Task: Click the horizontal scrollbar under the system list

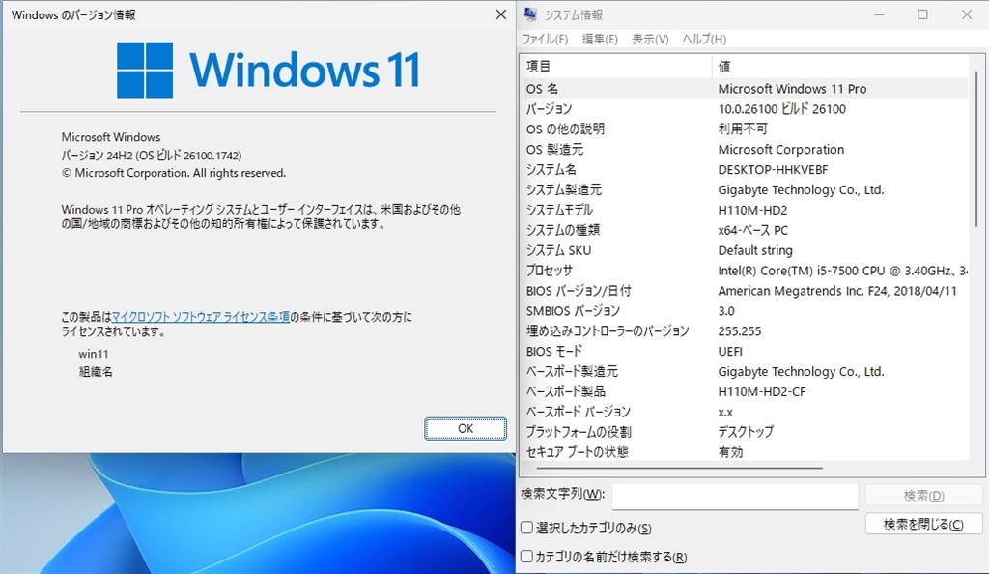Action: click(679, 468)
